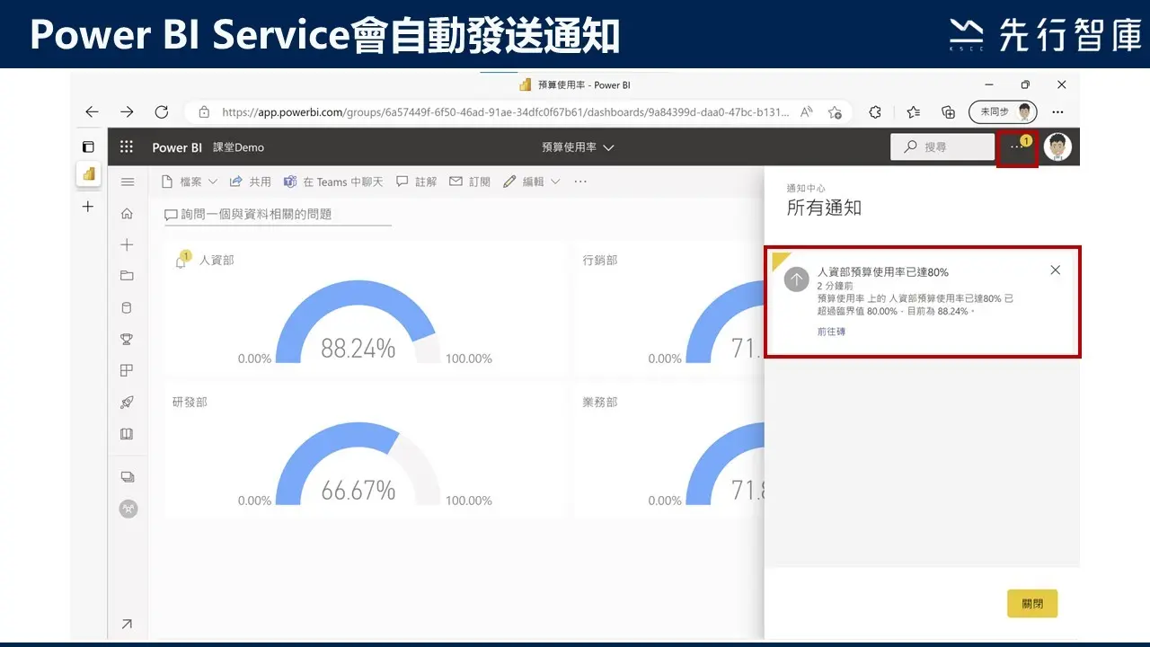
Task: Add this page to browser favorites
Action: coord(835,112)
